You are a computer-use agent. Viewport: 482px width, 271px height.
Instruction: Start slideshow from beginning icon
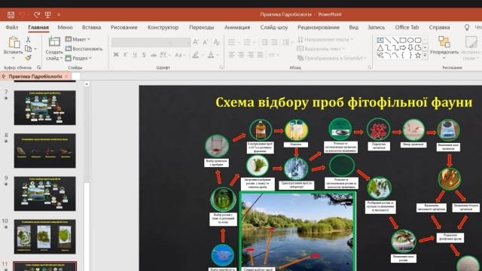tap(48, 14)
